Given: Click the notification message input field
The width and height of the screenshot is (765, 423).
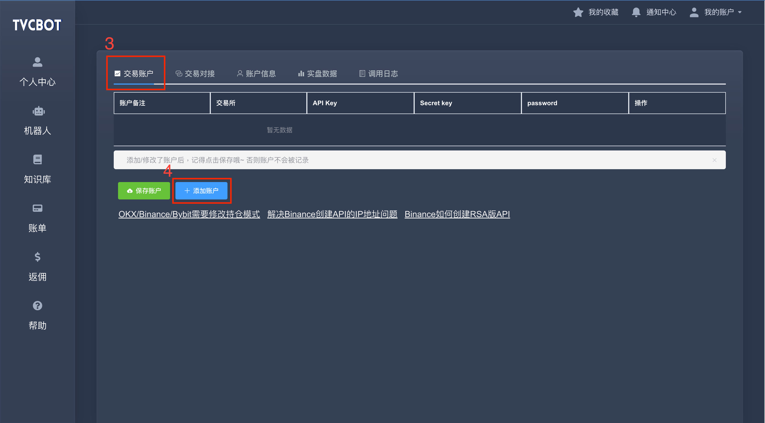Looking at the screenshot, I should coord(418,160).
